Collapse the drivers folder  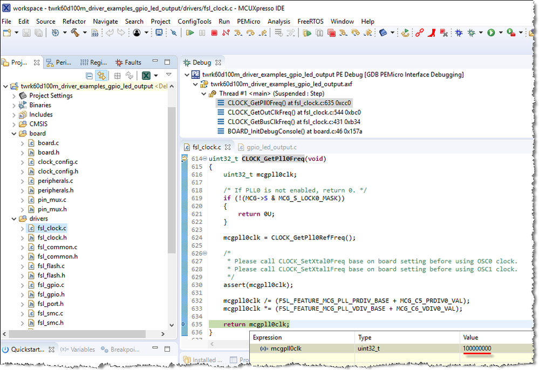pos(14,219)
